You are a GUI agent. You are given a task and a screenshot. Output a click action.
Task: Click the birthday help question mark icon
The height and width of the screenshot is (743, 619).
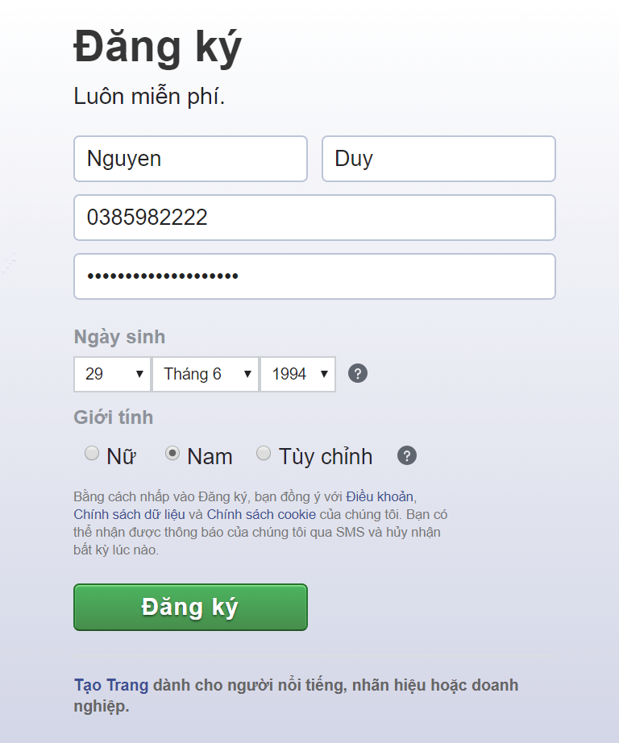coord(358,373)
